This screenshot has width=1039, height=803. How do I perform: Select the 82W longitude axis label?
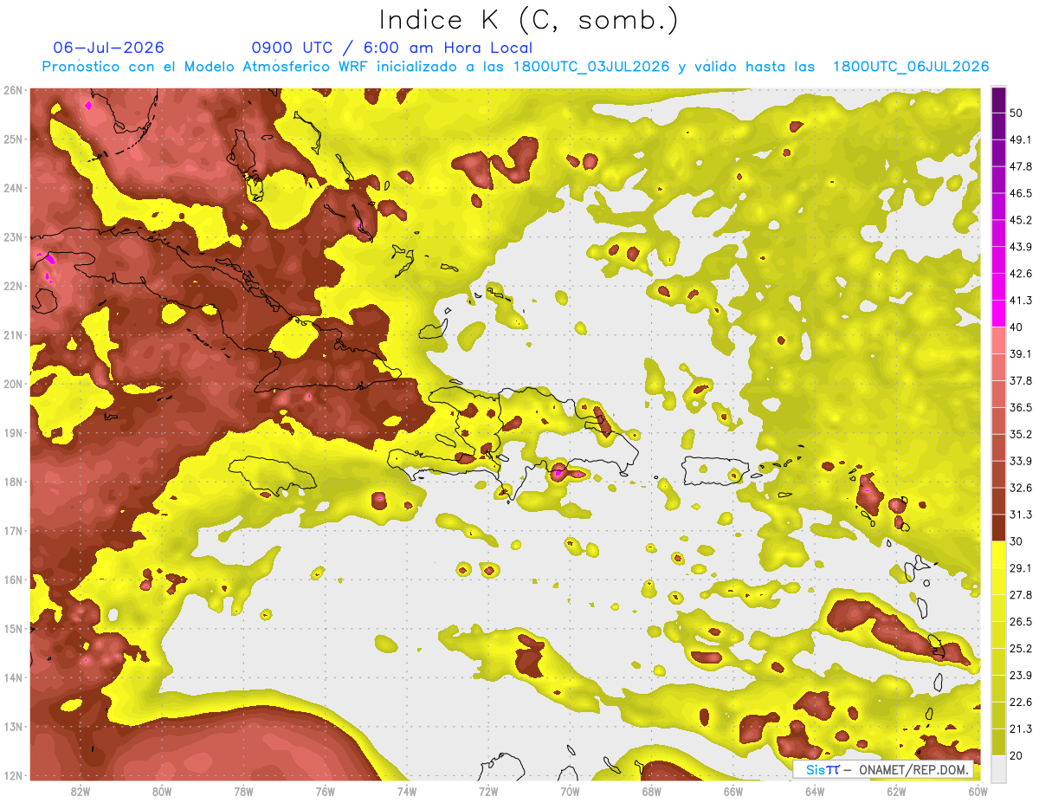(80, 791)
